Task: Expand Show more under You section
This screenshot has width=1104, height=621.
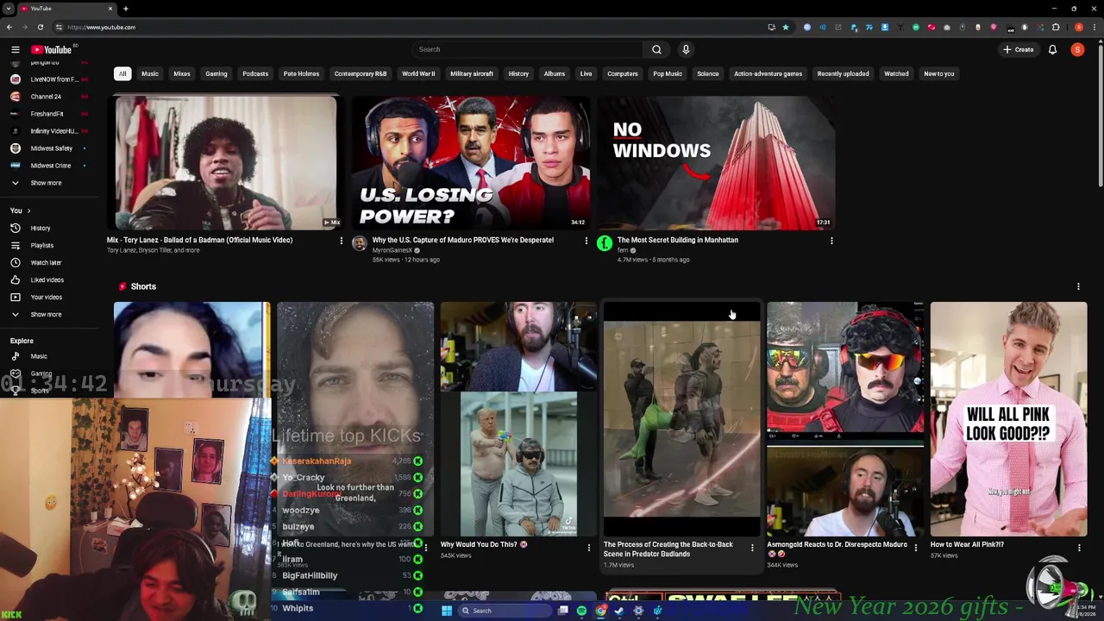Action: coord(46,315)
